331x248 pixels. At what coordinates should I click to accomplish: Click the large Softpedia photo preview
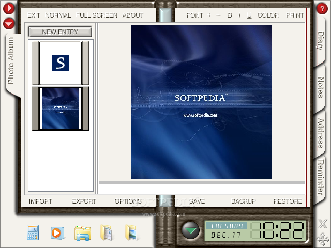click(x=201, y=102)
